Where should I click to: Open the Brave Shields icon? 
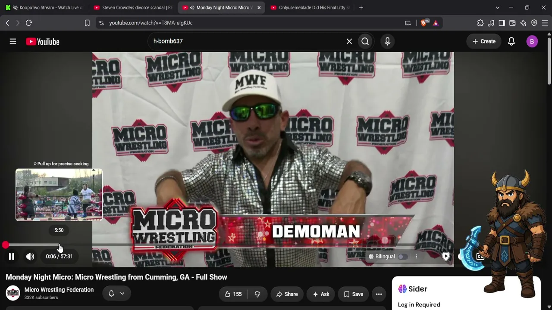click(424, 23)
